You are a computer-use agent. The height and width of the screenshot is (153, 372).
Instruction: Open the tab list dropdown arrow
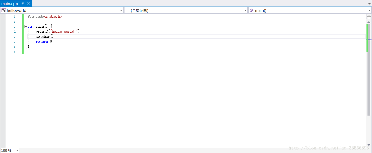369,4
